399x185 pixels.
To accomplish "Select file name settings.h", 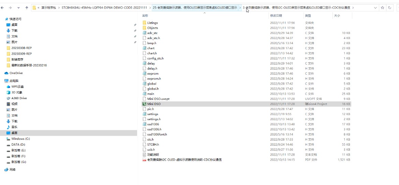I will coord(154,119).
